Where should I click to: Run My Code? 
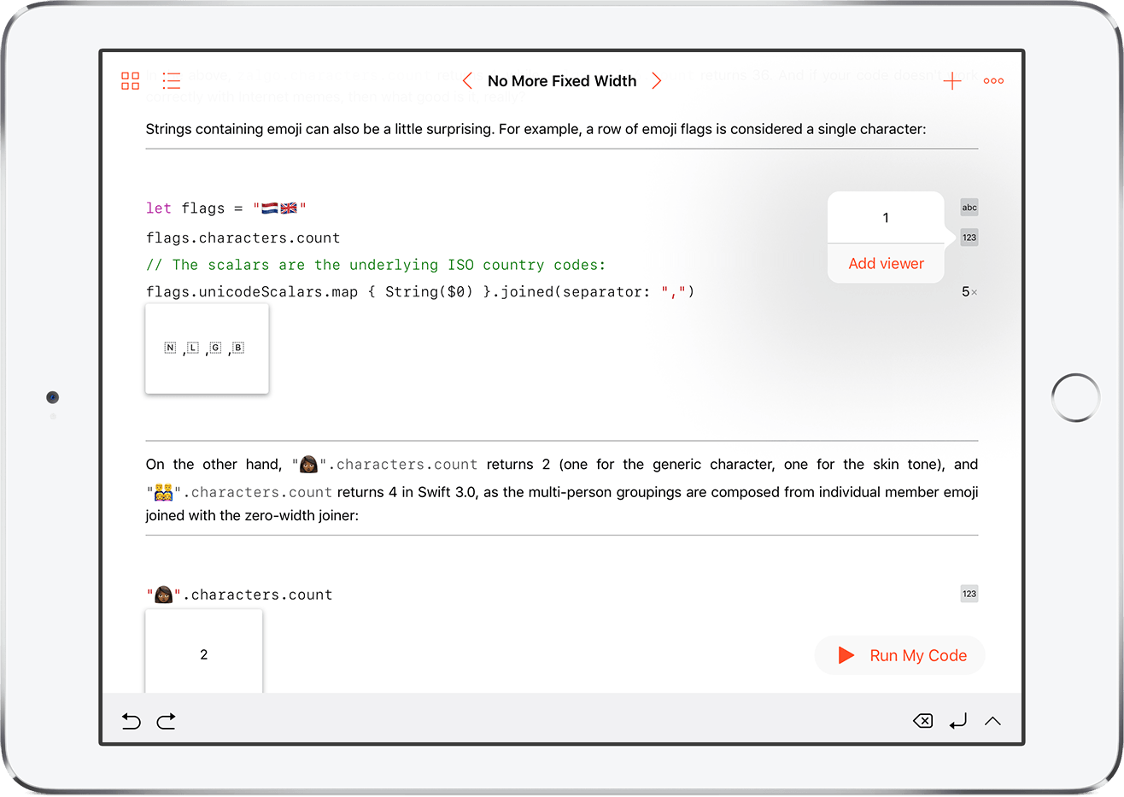pos(901,655)
